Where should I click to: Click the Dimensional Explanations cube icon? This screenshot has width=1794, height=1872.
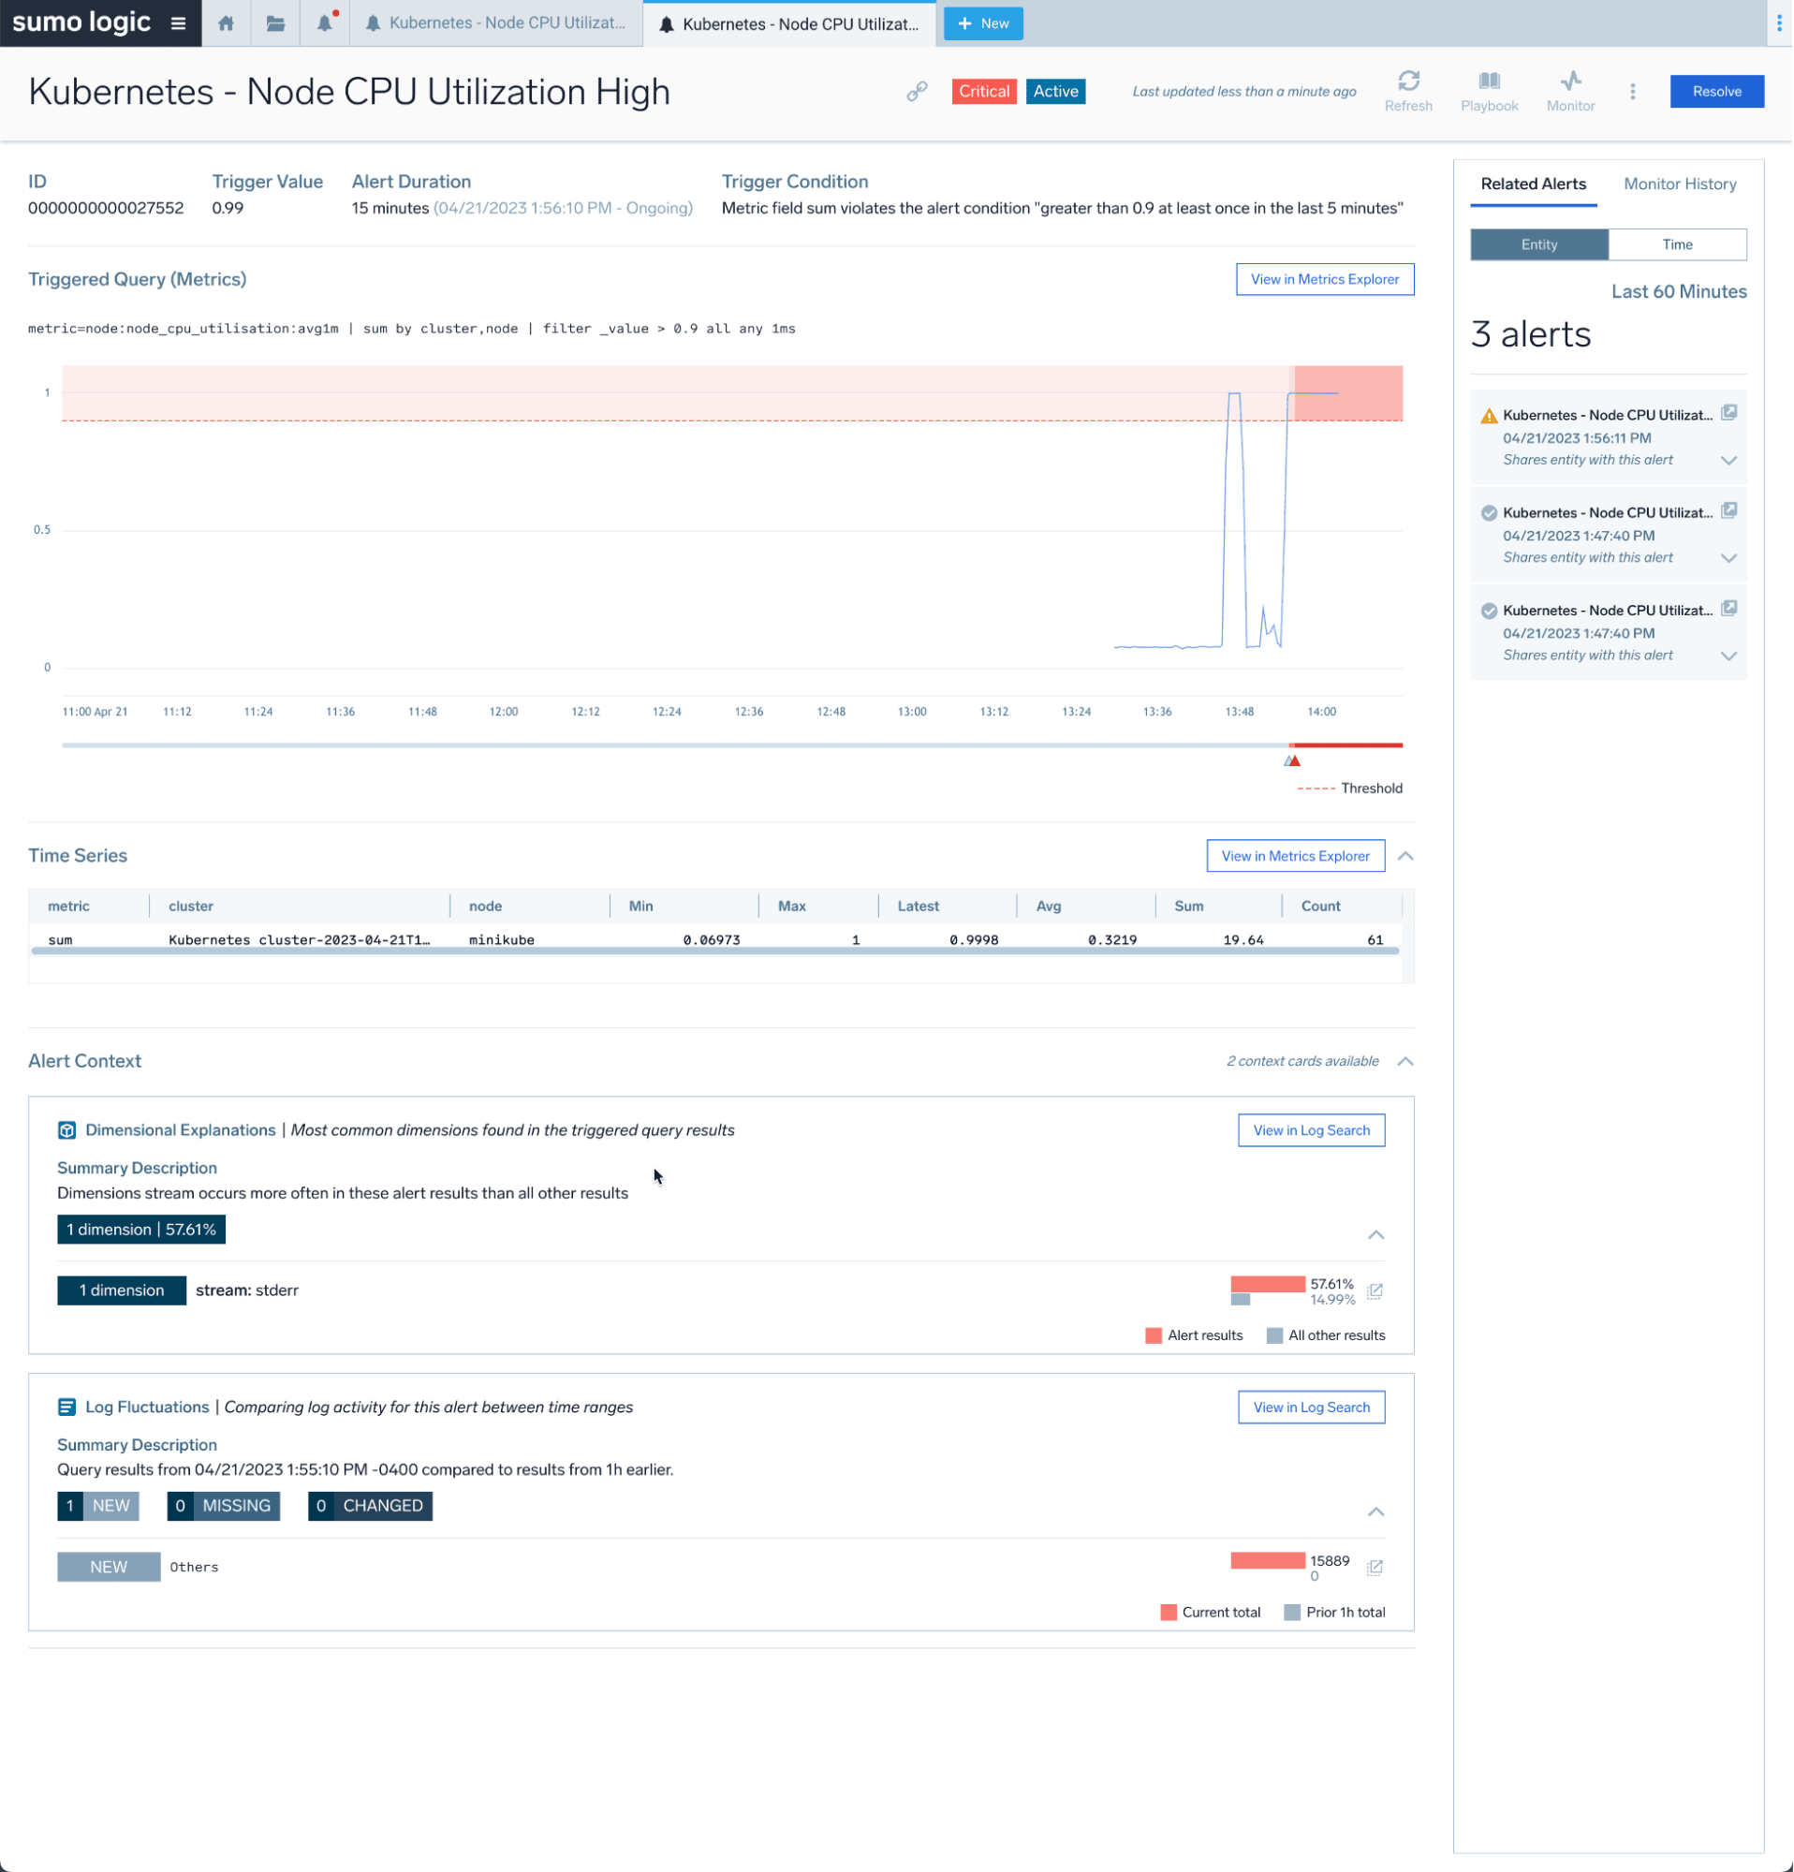point(66,1131)
